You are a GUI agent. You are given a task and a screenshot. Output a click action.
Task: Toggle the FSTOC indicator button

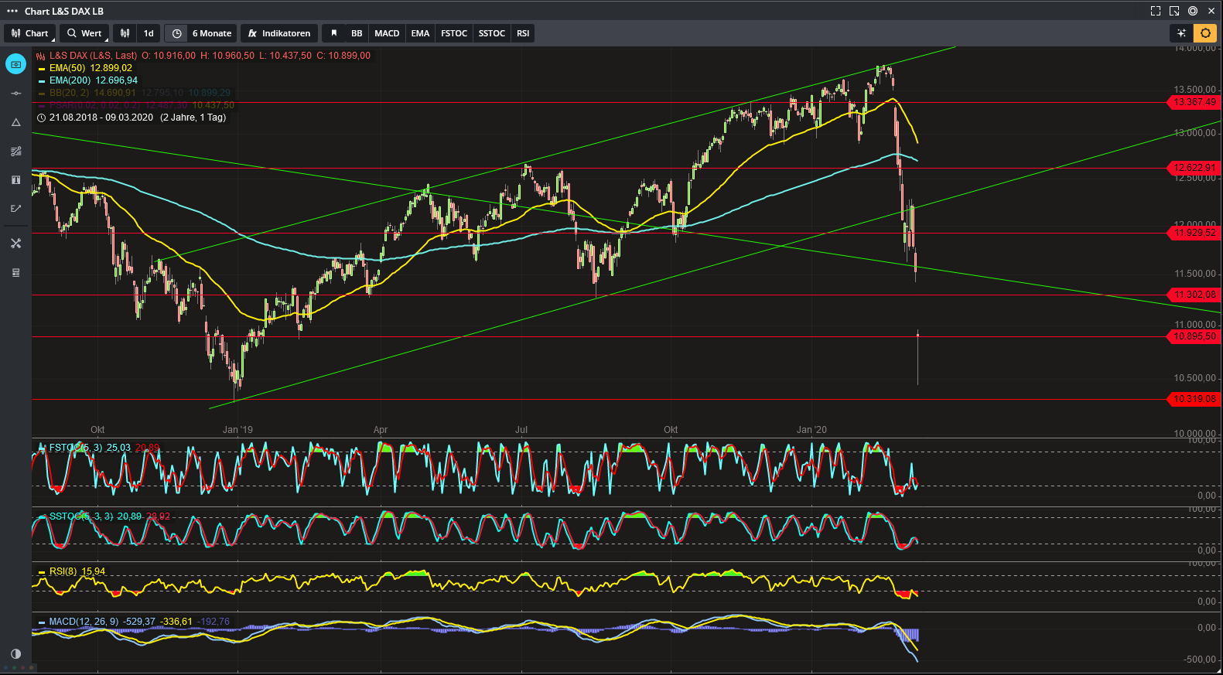(x=454, y=33)
